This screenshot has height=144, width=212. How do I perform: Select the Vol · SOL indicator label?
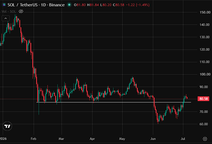tap(9, 12)
